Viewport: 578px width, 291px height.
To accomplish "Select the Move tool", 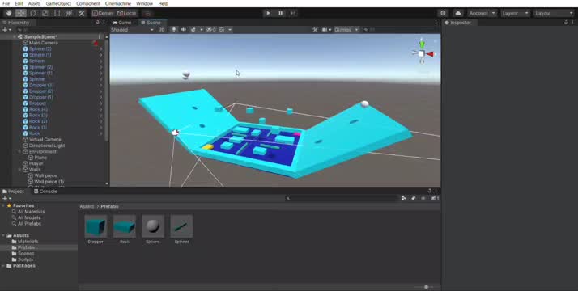I will click(21, 13).
